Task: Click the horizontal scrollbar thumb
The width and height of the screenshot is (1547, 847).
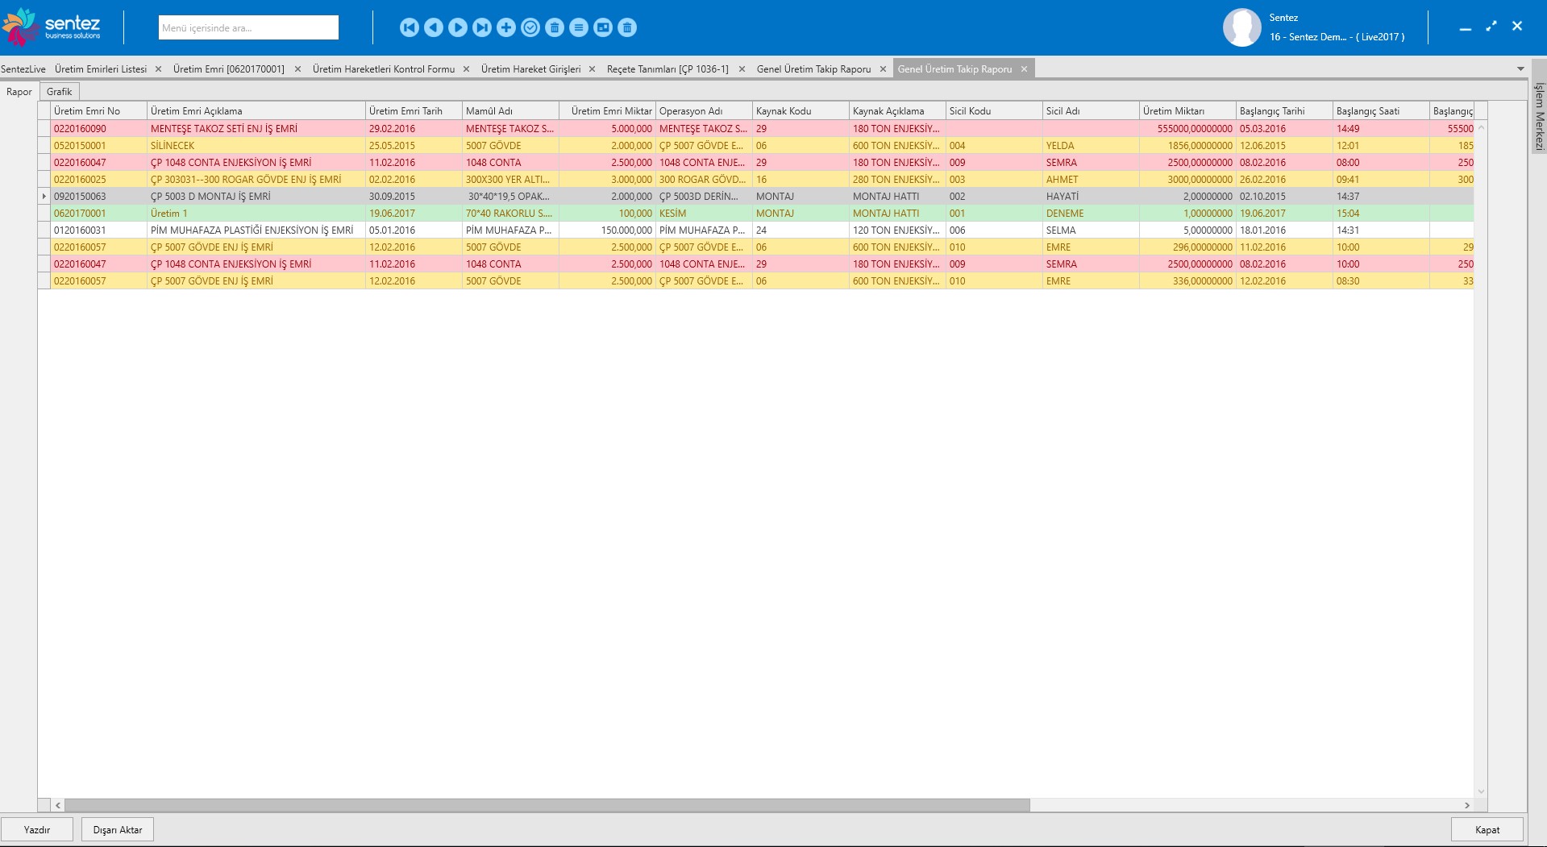Action: pyautogui.click(x=547, y=805)
